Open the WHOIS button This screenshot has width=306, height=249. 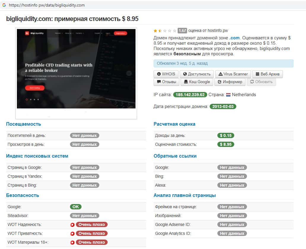click(x=166, y=74)
